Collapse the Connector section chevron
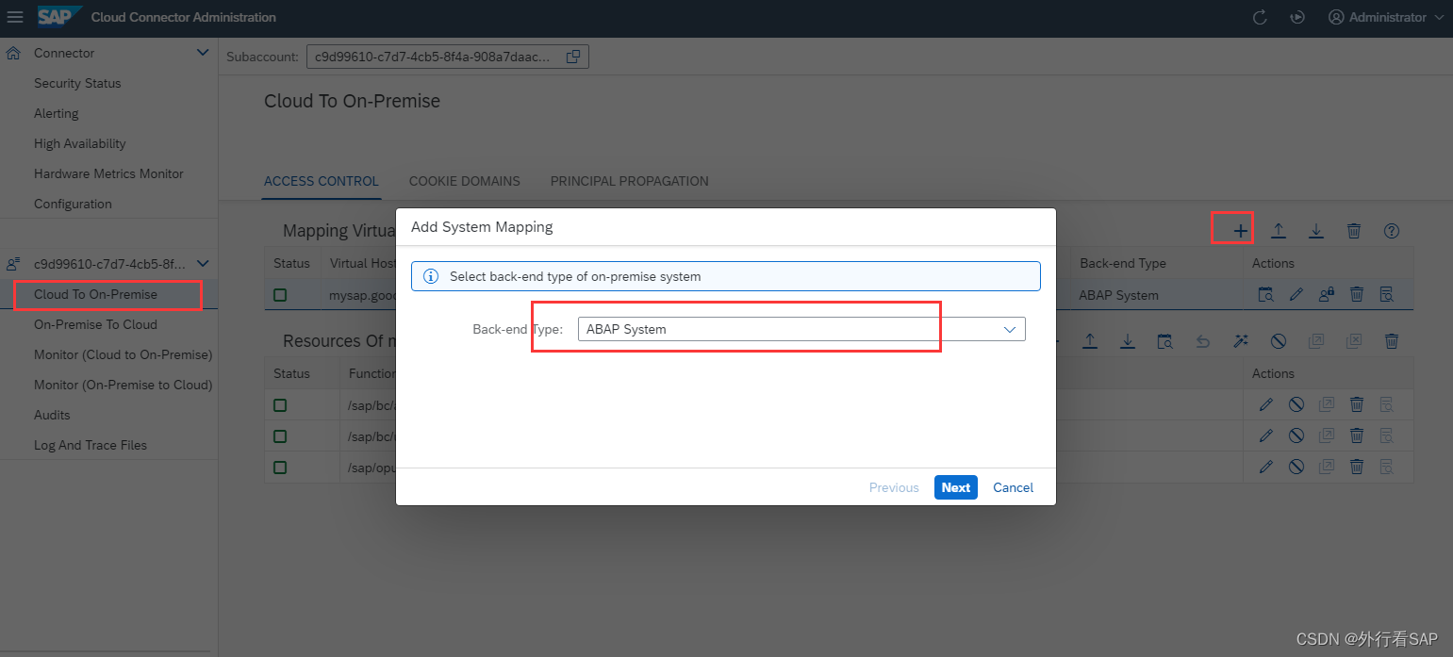1453x657 pixels. (x=202, y=53)
